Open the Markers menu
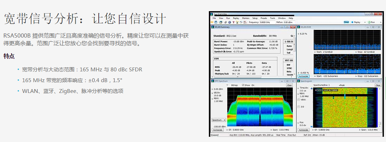 pyautogui.click(x=246, y=18)
